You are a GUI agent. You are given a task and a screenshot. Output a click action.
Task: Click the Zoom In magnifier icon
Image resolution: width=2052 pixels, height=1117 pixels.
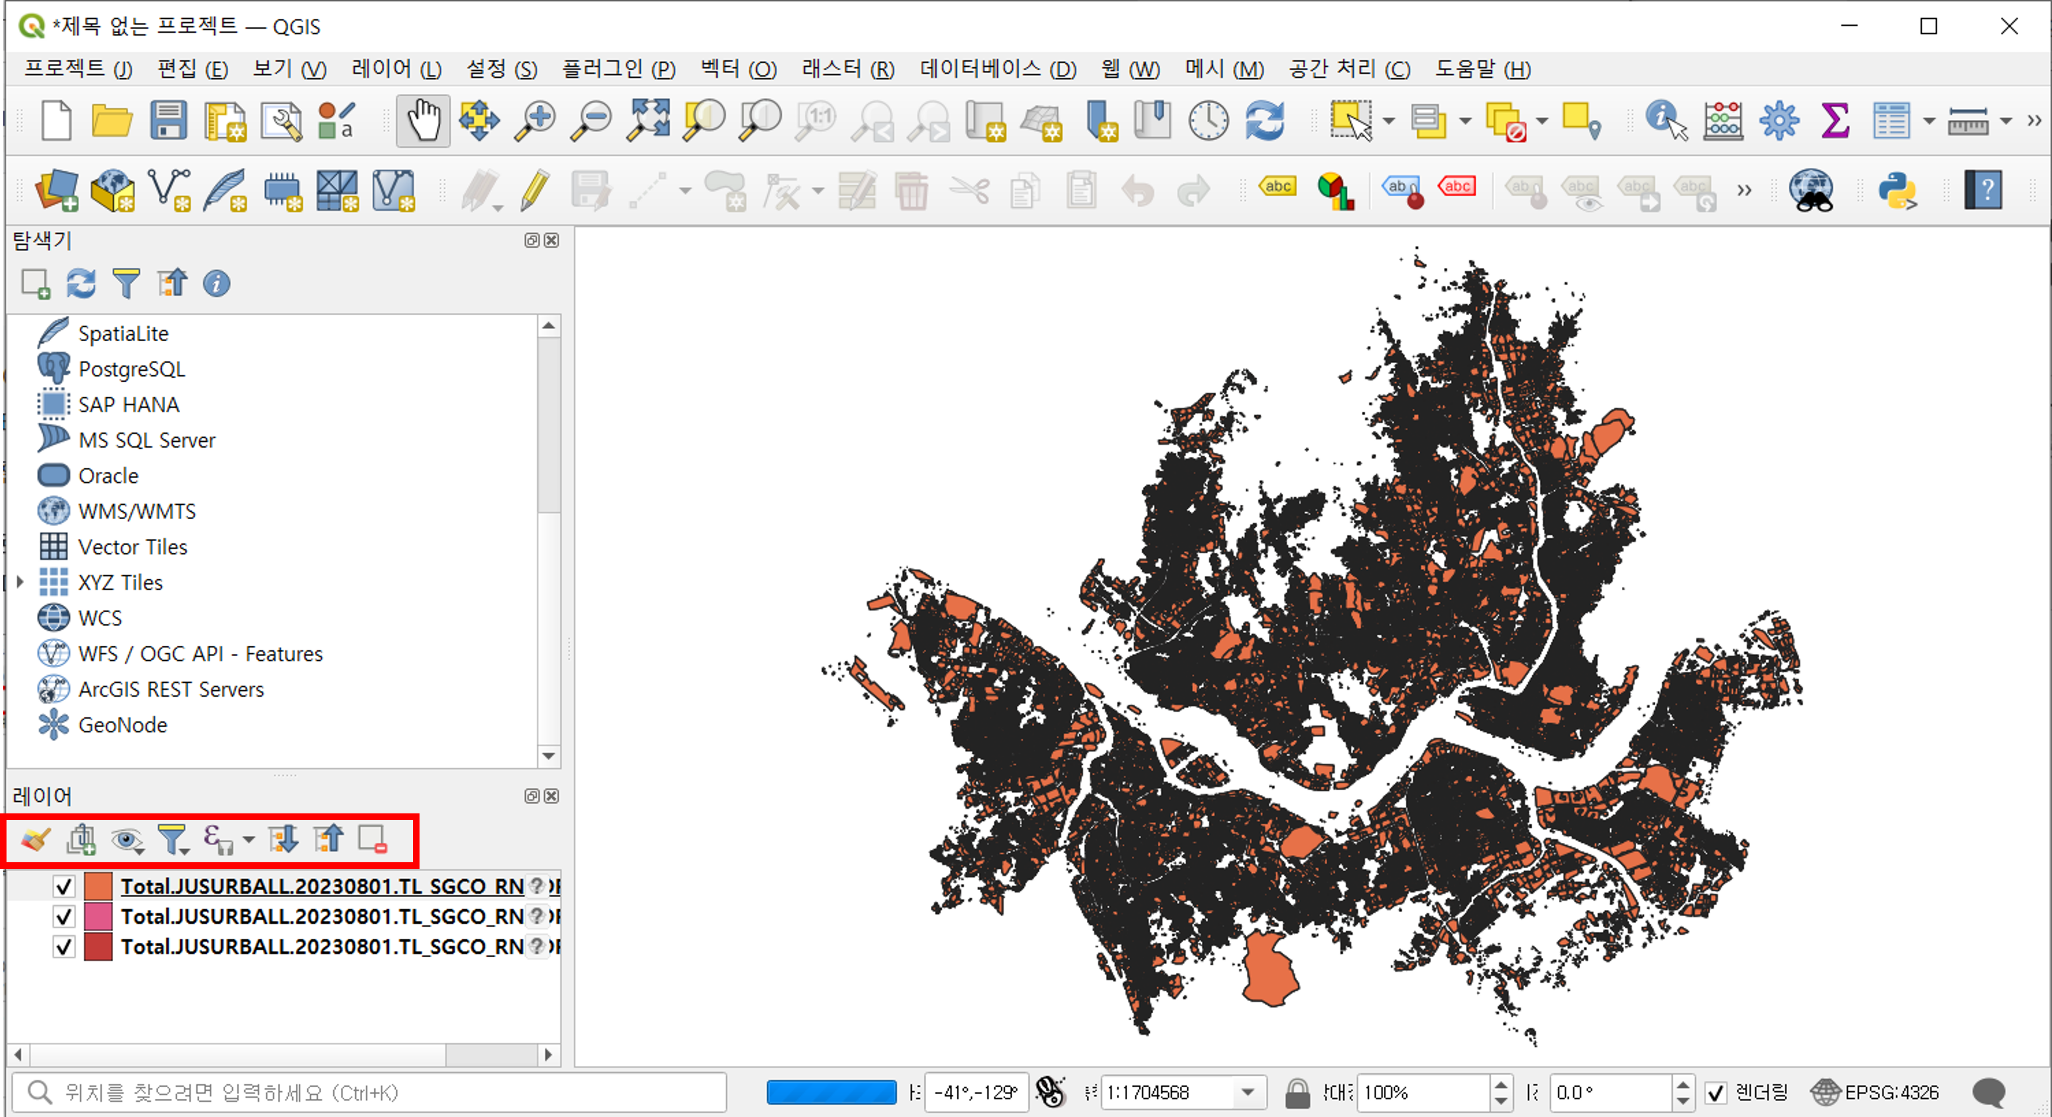(535, 121)
